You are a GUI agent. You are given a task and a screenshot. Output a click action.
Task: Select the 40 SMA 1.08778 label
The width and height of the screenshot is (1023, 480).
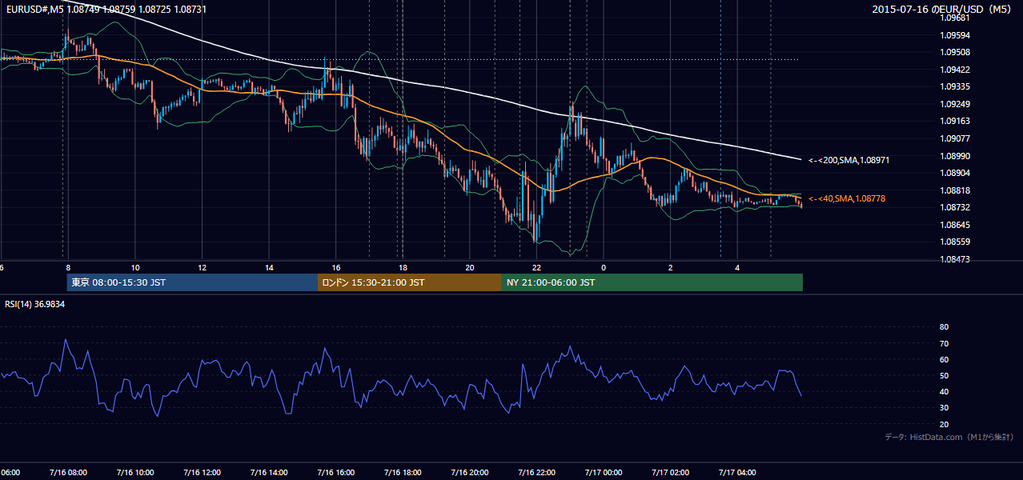pos(848,198)
